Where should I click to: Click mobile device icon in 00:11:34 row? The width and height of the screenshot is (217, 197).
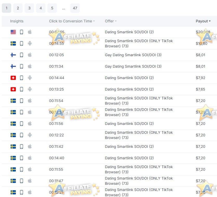click(22, 66)
